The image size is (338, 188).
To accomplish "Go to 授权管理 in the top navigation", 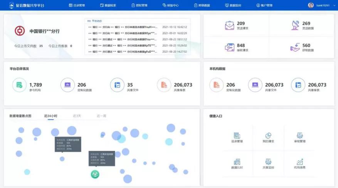I will [139, 5].
